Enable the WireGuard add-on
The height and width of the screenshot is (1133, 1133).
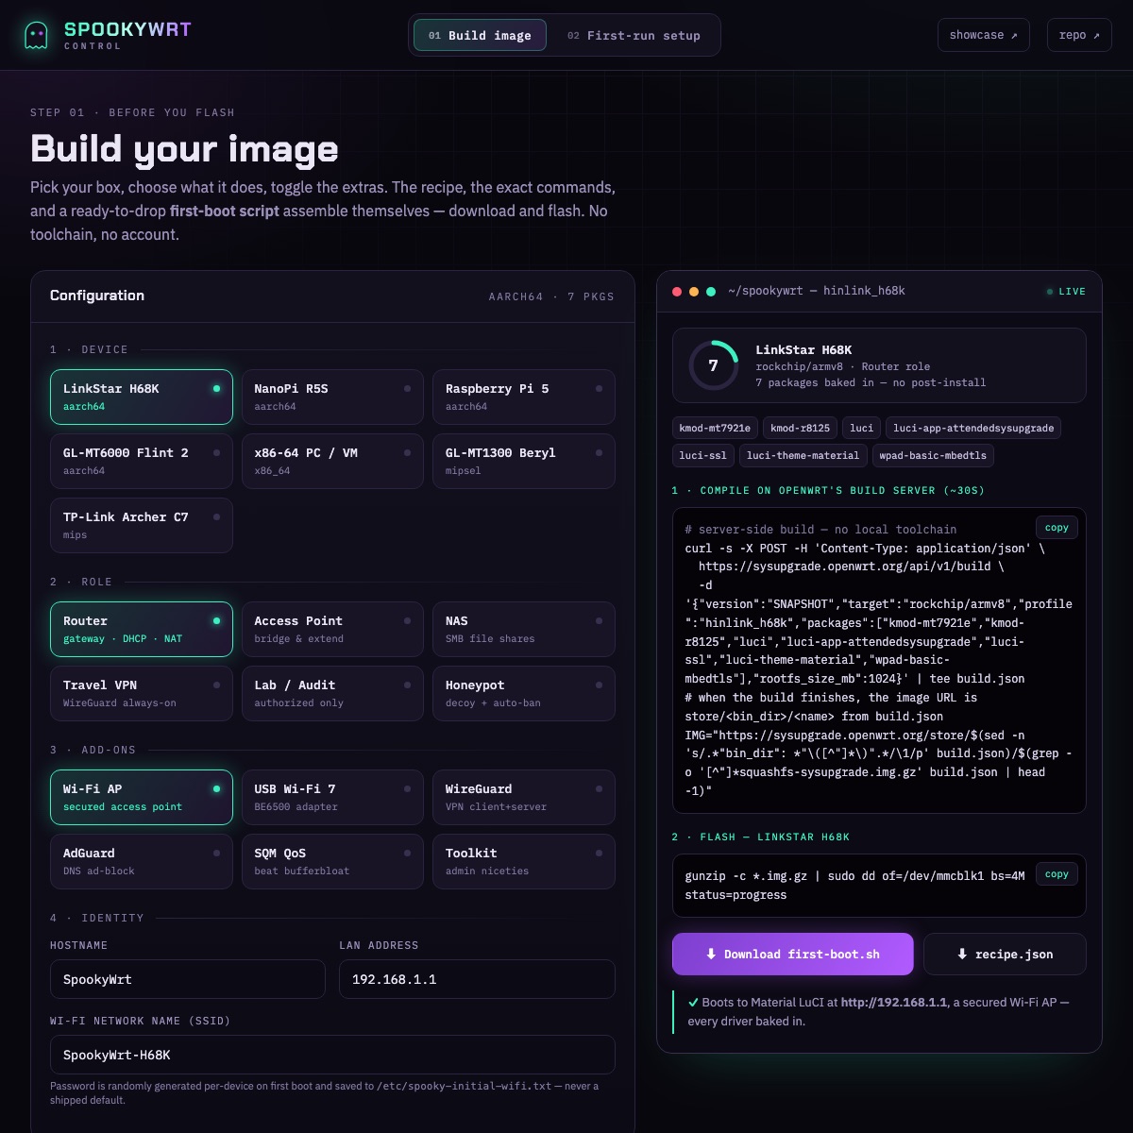click(x=524, y=797)
